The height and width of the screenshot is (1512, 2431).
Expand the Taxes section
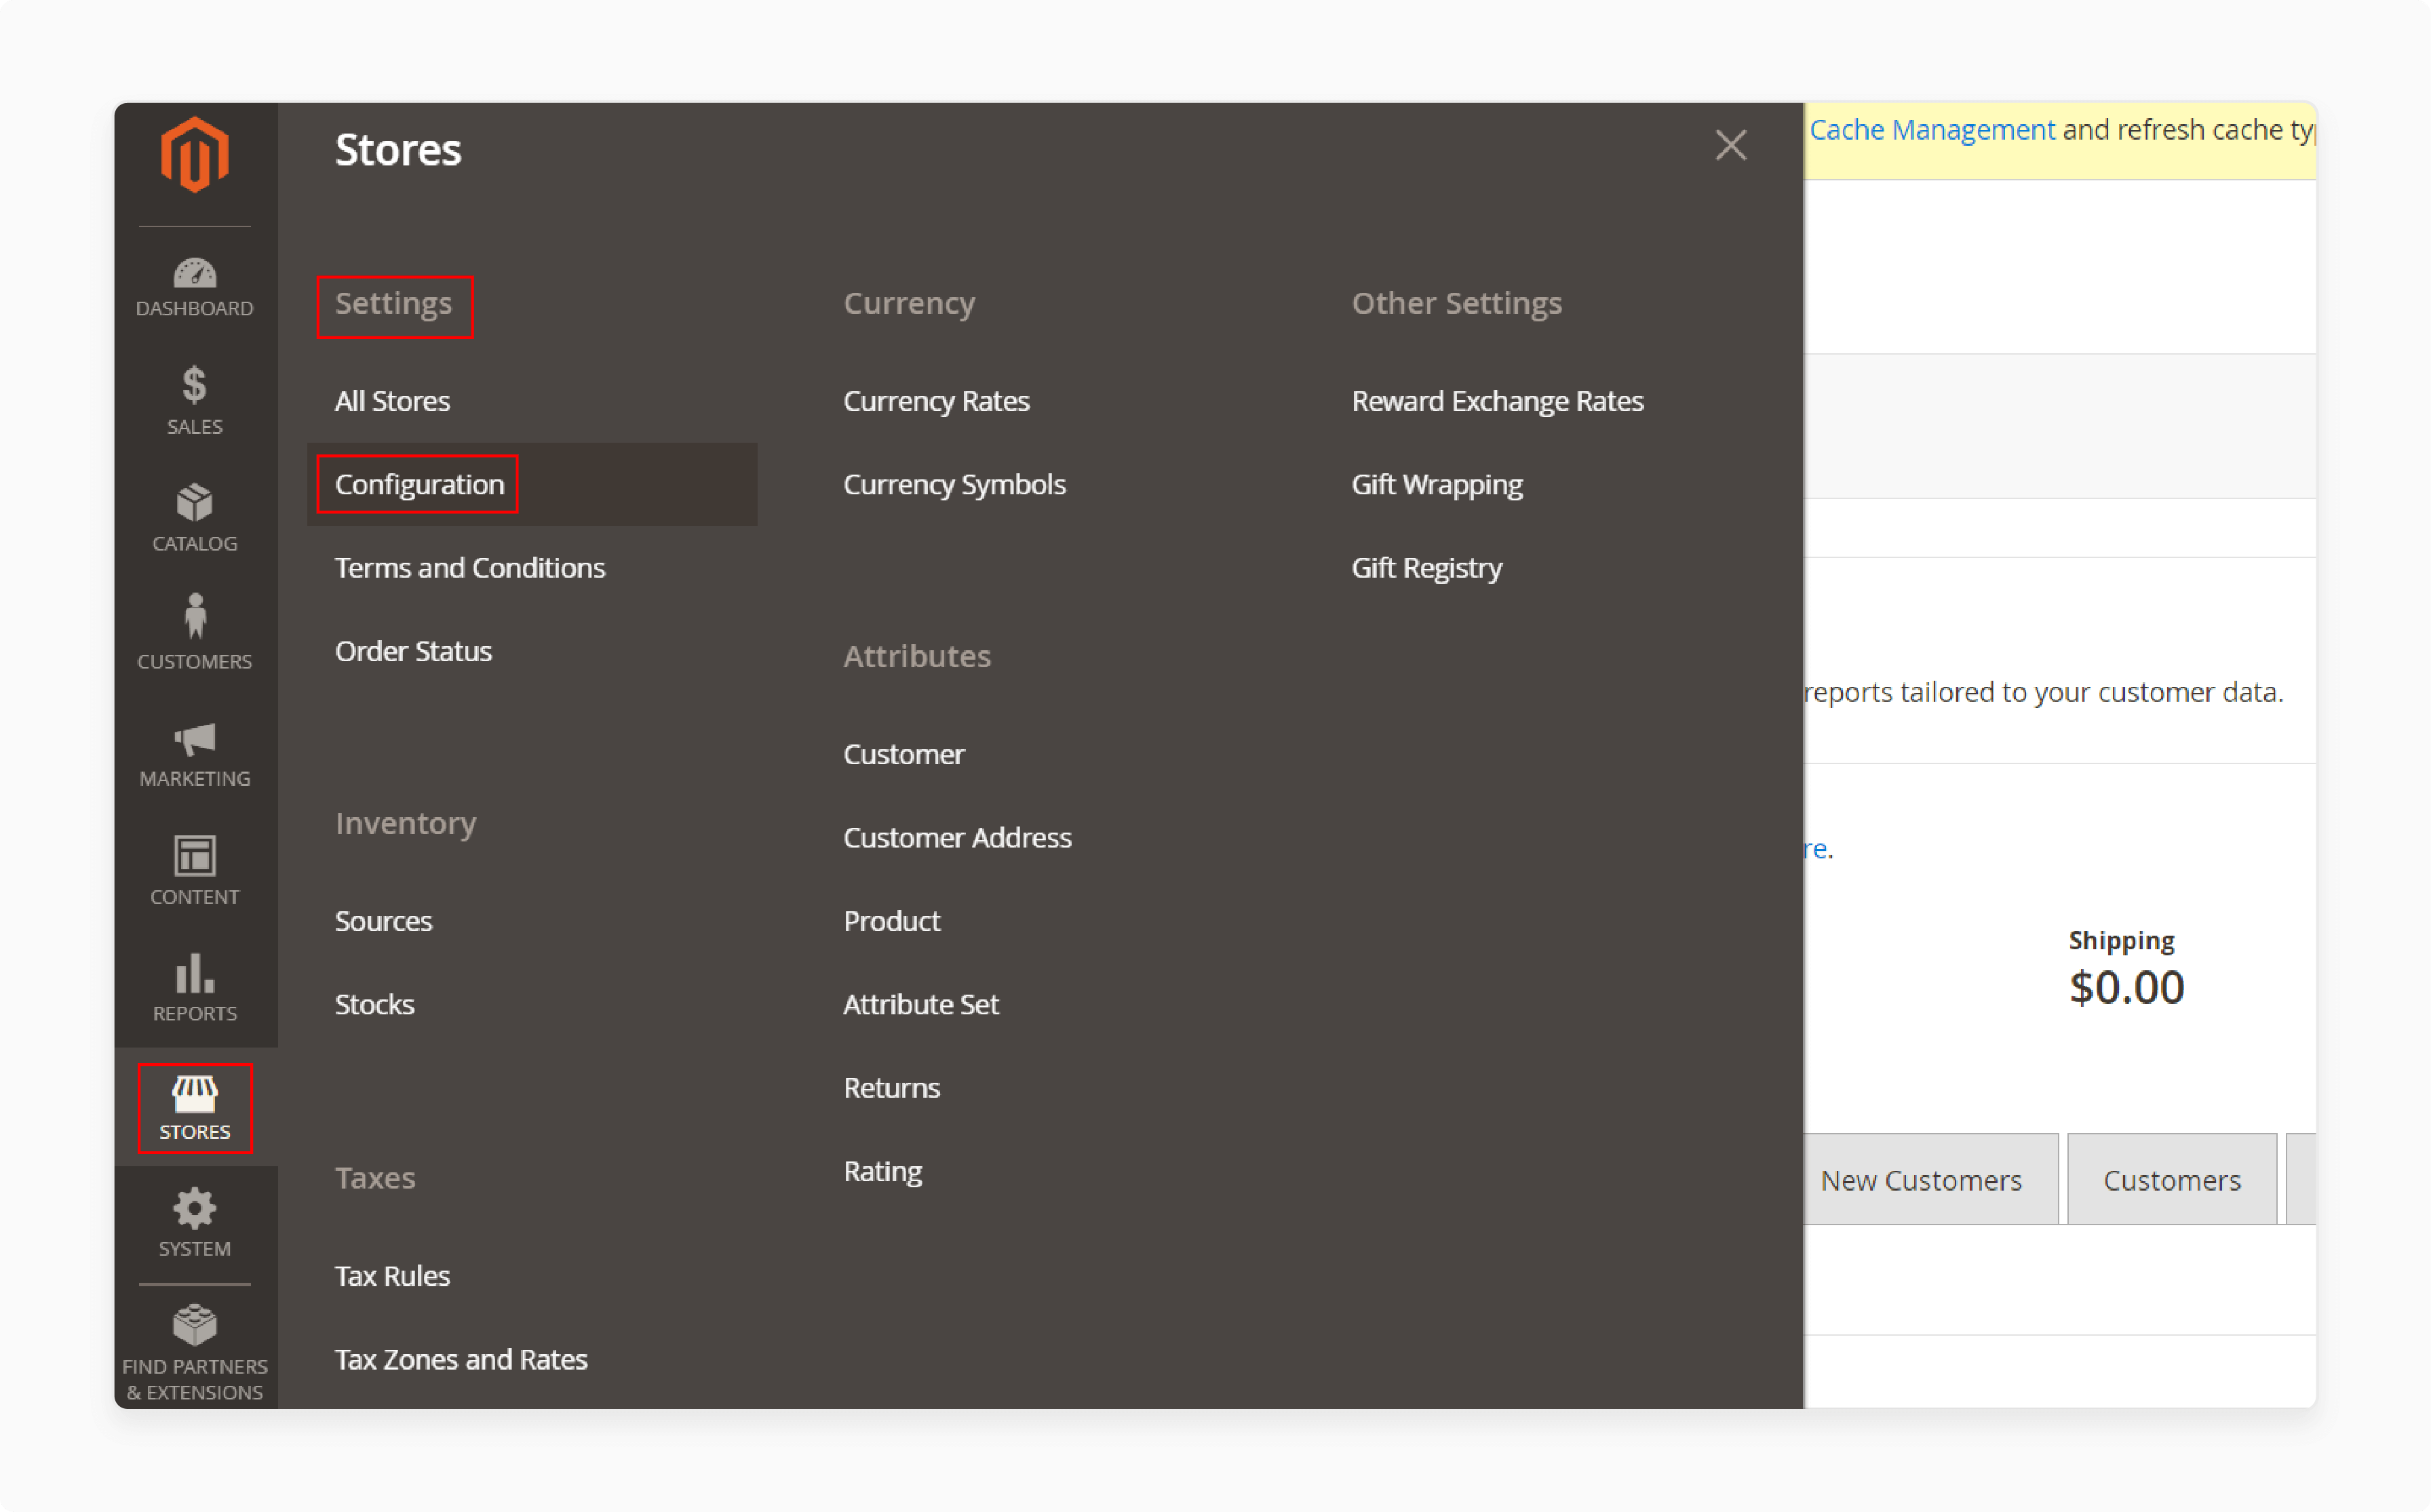374,1179
